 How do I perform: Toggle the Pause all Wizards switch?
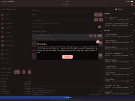click(x=100, y=27)
